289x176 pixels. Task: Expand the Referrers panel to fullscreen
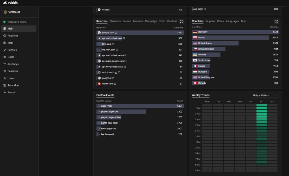click(x=181, y=22)
